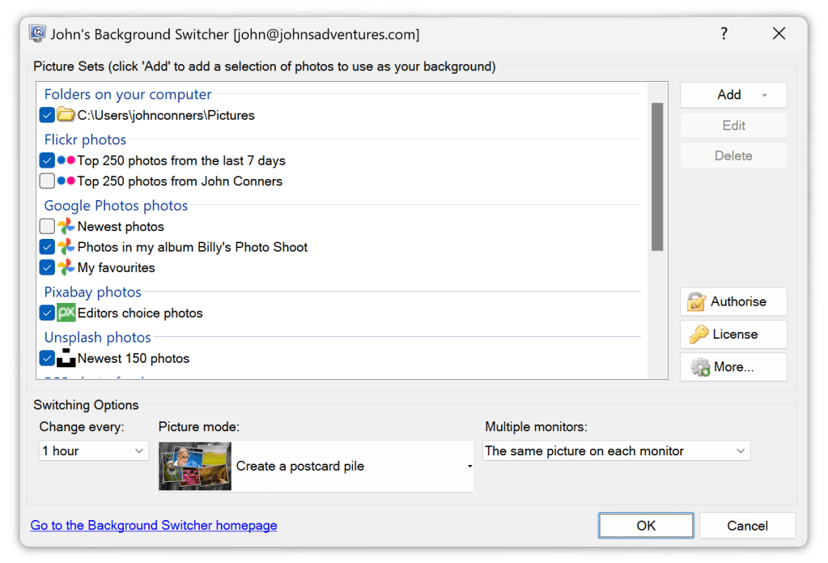Select the My favourites entry text
This screenshot has height=563, width=828.
117,267
